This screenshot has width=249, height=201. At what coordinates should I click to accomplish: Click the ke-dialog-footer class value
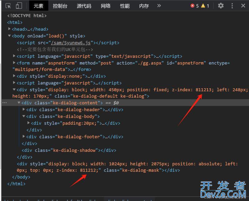(x=79, y=137)
